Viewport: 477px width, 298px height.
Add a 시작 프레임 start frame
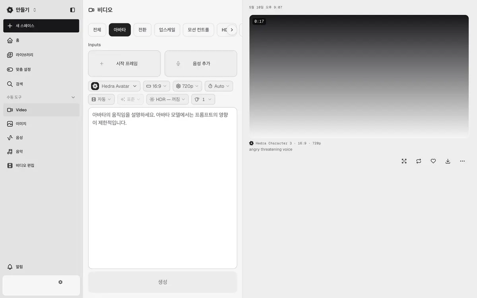click(x=124, y=64)
